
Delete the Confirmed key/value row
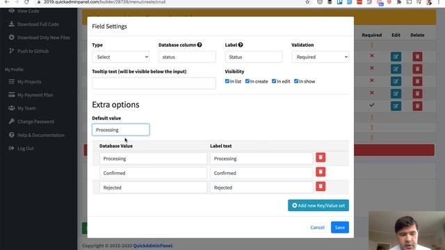[x=321, y=172]
